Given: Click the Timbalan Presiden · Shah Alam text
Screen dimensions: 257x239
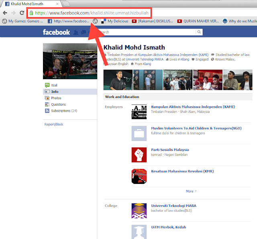Looking at the screenshot, I should (180, 112).
